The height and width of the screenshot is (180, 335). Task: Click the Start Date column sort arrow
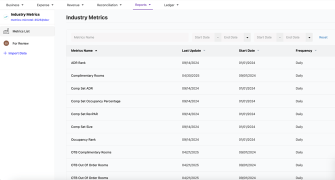pos(258,50)
